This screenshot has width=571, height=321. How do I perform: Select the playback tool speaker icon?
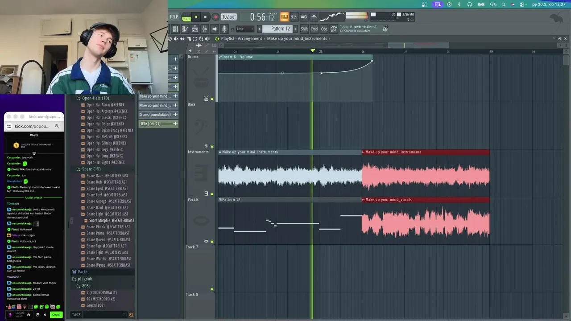point(207,39)
